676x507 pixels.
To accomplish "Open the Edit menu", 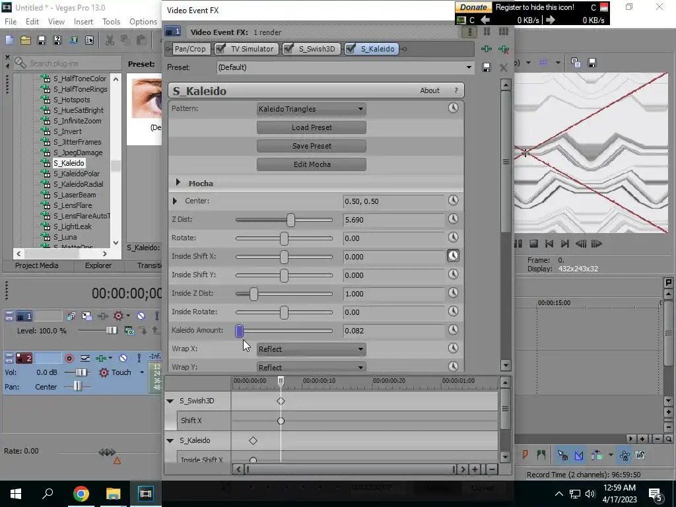I will [x=32, y=22].
